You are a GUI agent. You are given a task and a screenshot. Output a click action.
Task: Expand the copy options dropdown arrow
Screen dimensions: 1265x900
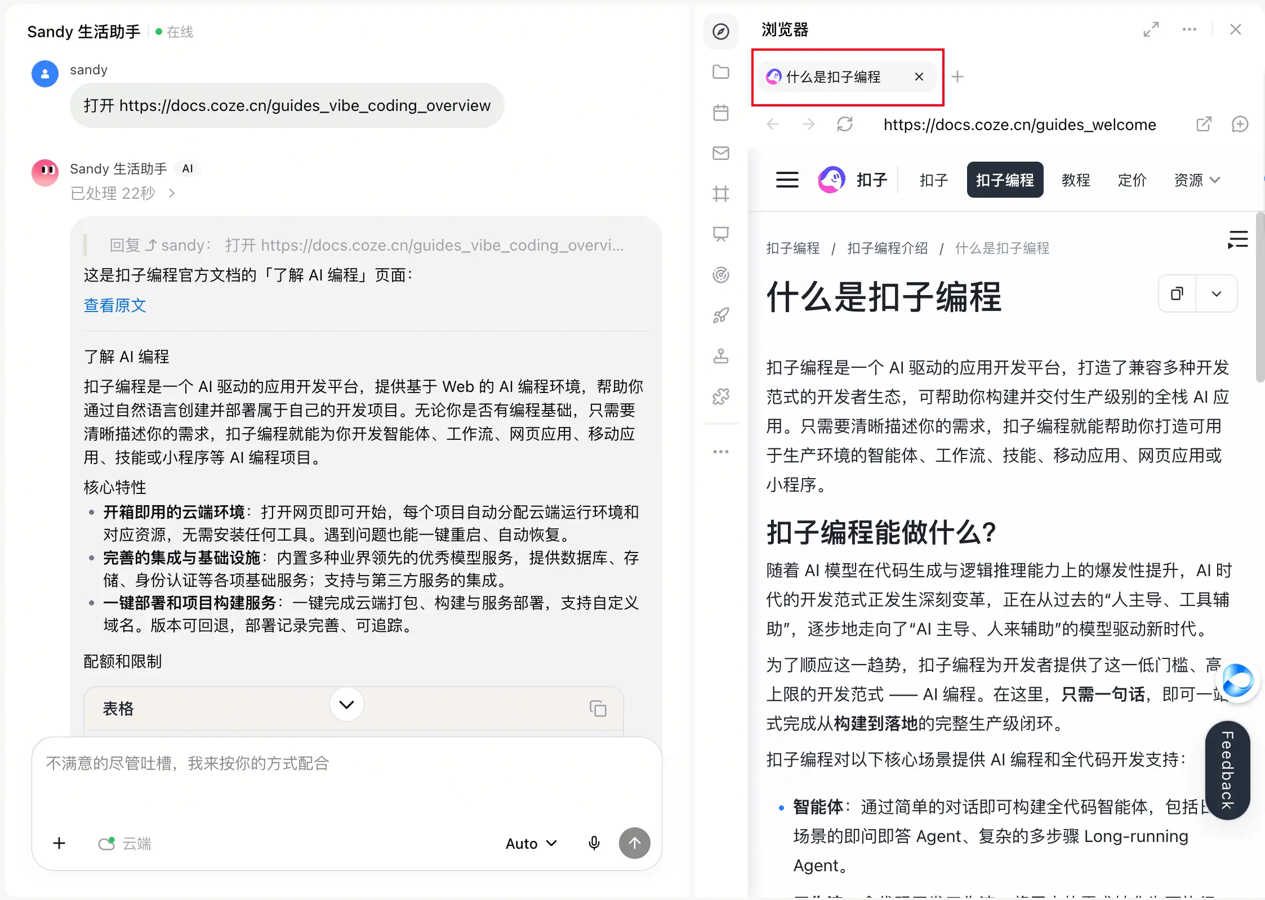coord(1217,293)
